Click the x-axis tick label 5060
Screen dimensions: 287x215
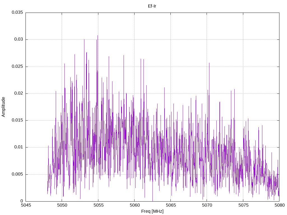point(135,205)
